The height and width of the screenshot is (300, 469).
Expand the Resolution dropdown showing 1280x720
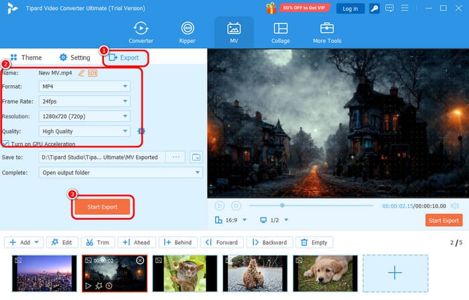tap(84, 116)
